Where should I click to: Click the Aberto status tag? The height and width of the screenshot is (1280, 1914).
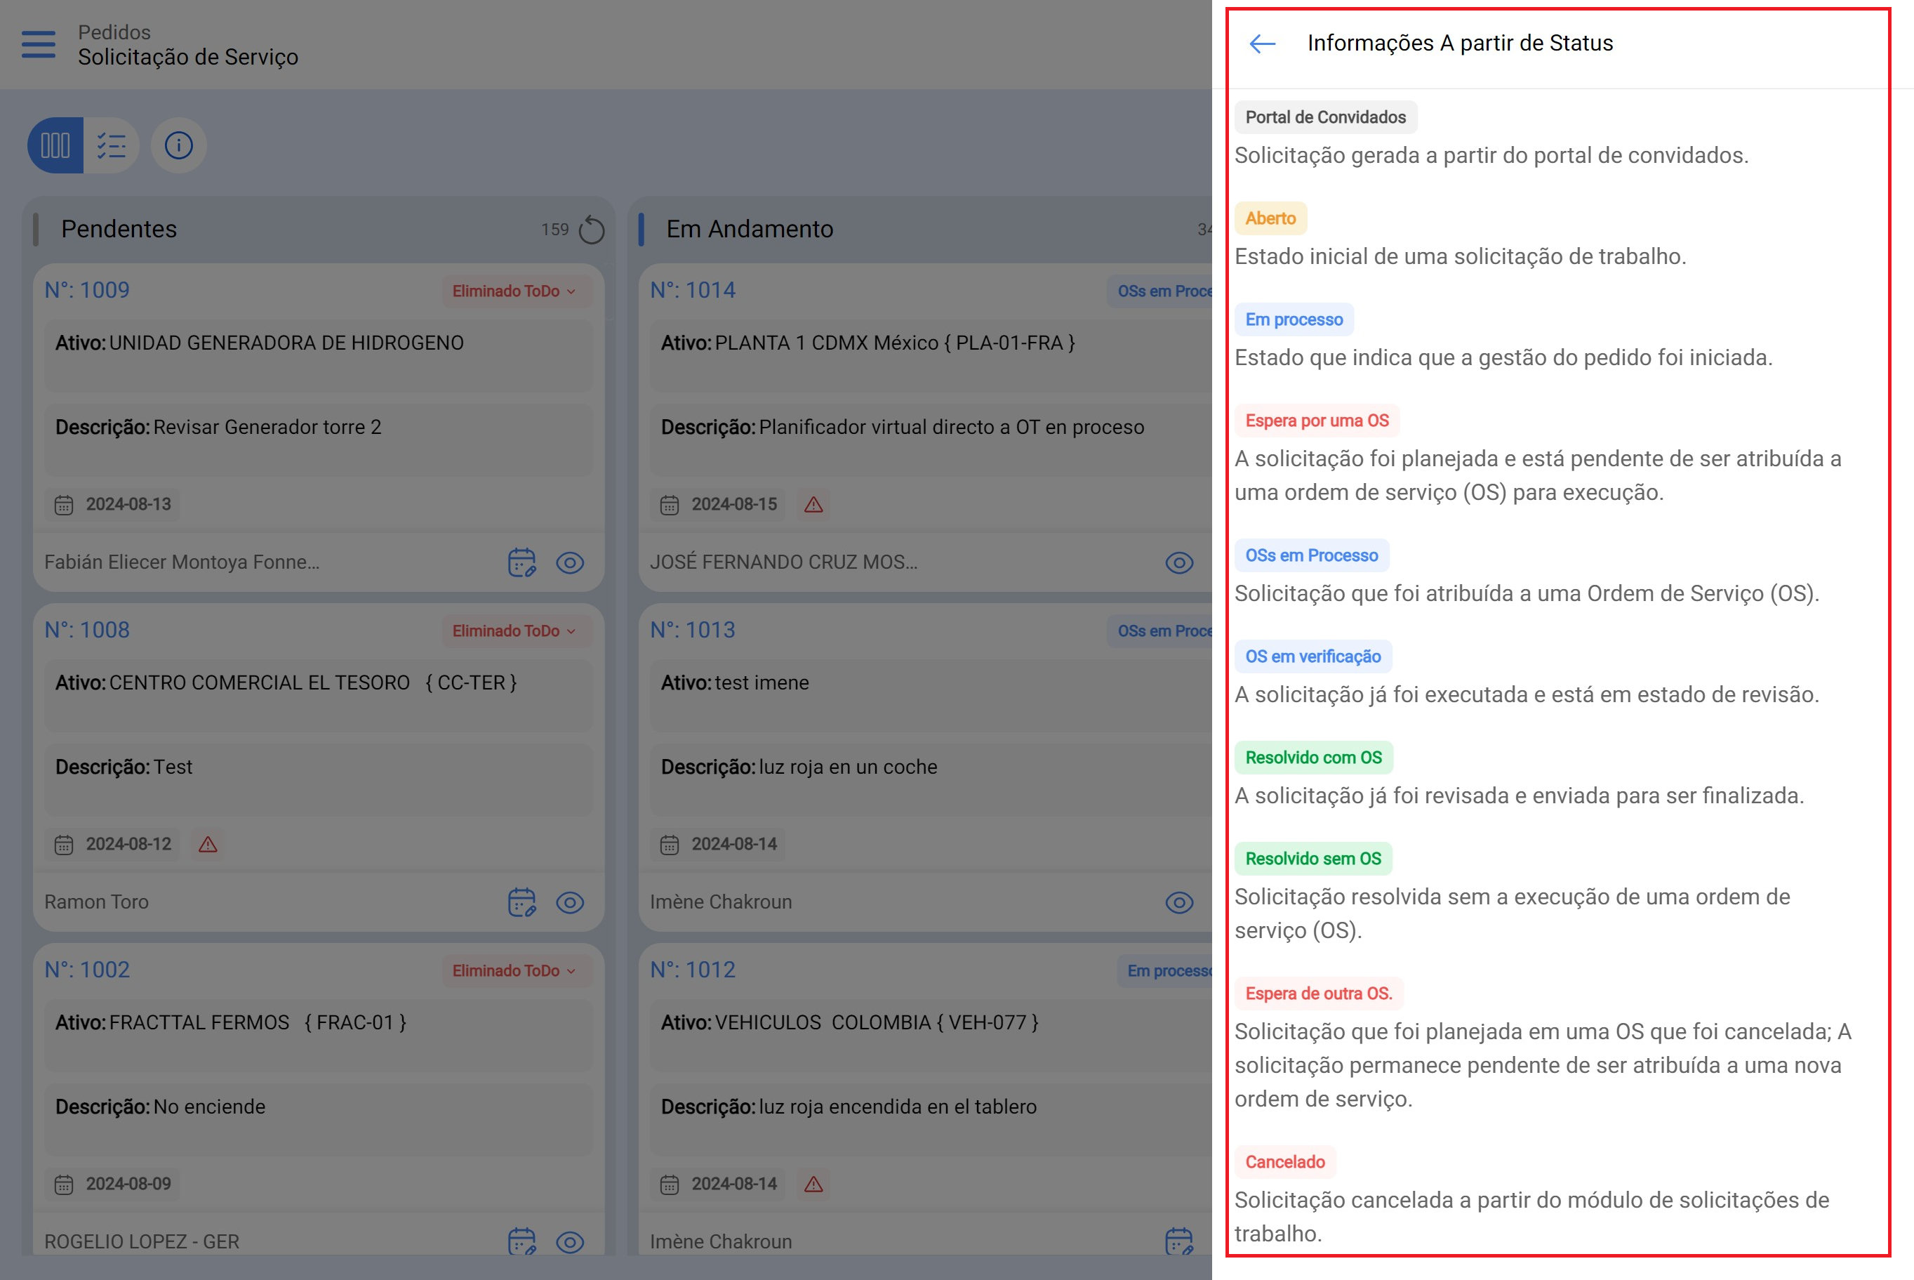[x=1270, y=219]
